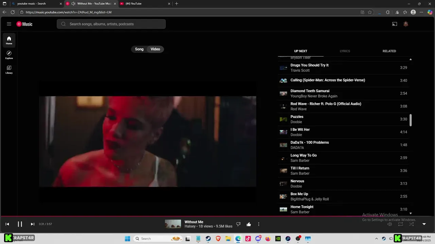Select 'Puzzles' by Doobie in queue
Image resolution: width=435 pixels, height=244 pixels.
[343, 119]
